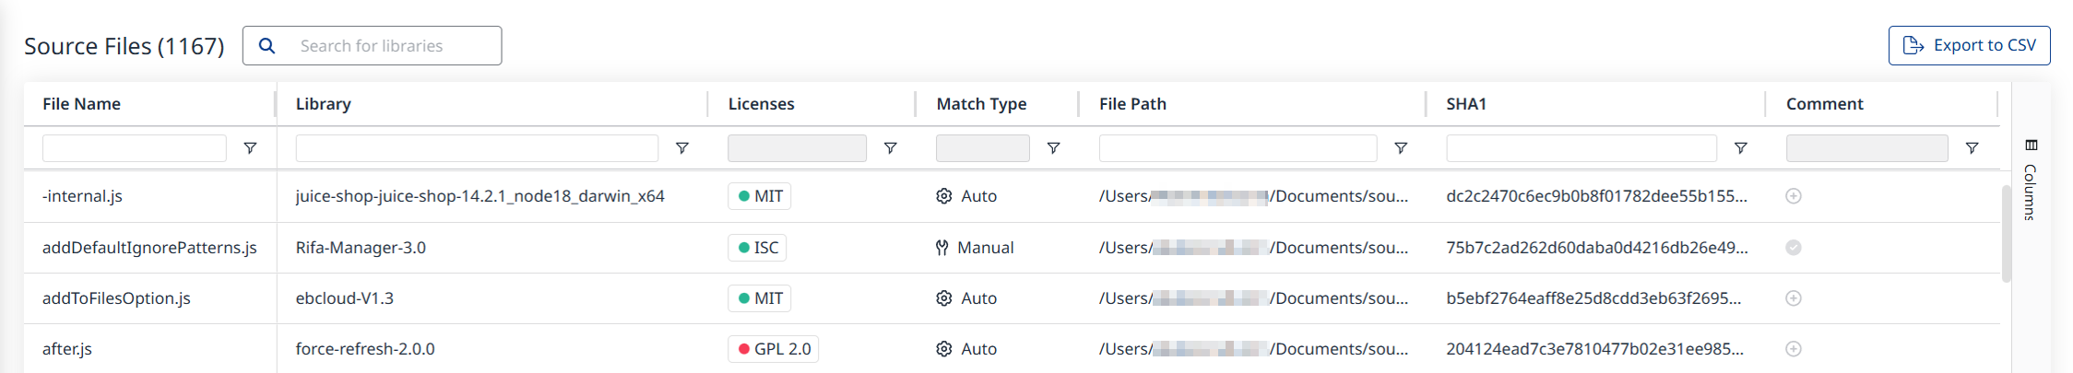Click the Export to CSV button
Screen dimensions: 2073x373
point(1969,45)
